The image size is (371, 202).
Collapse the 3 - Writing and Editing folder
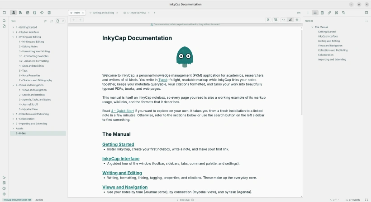pos(13,37)
